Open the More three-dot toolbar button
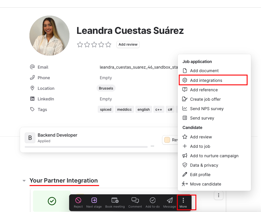Viewport: 261px width, 212px height. [x=183, y=203]
